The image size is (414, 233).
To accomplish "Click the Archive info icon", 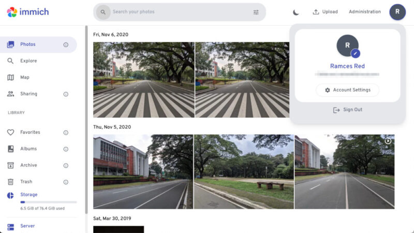I will click(66, 165).
